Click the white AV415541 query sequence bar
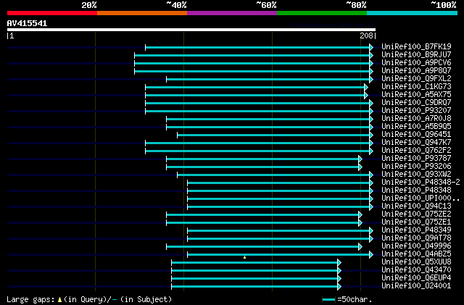Viewport: 464px width, 305px height. pyautogui.click(x=191, y=30)
